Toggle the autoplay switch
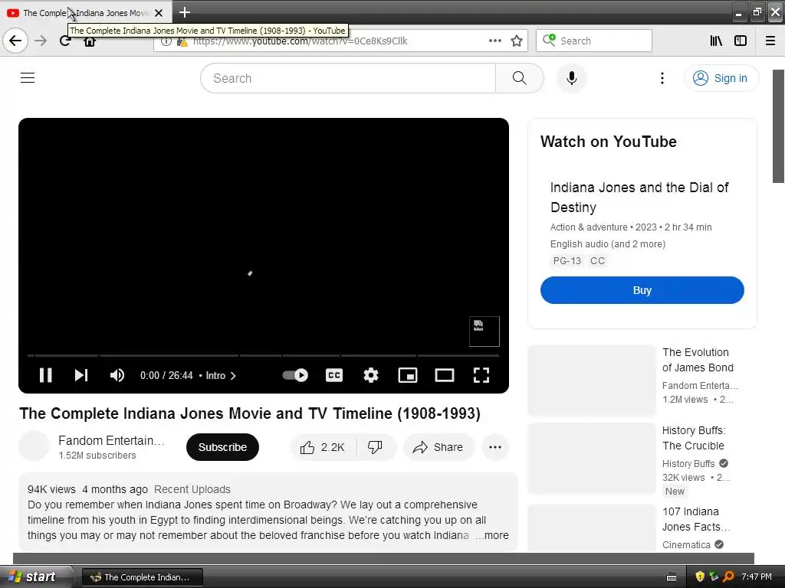Viewport: 785px width, 588px height. tap(295, 375)
